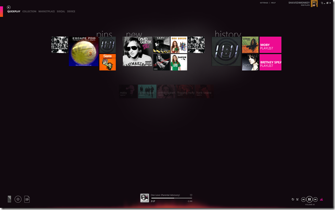Play the Moby playlist tile

270,45
